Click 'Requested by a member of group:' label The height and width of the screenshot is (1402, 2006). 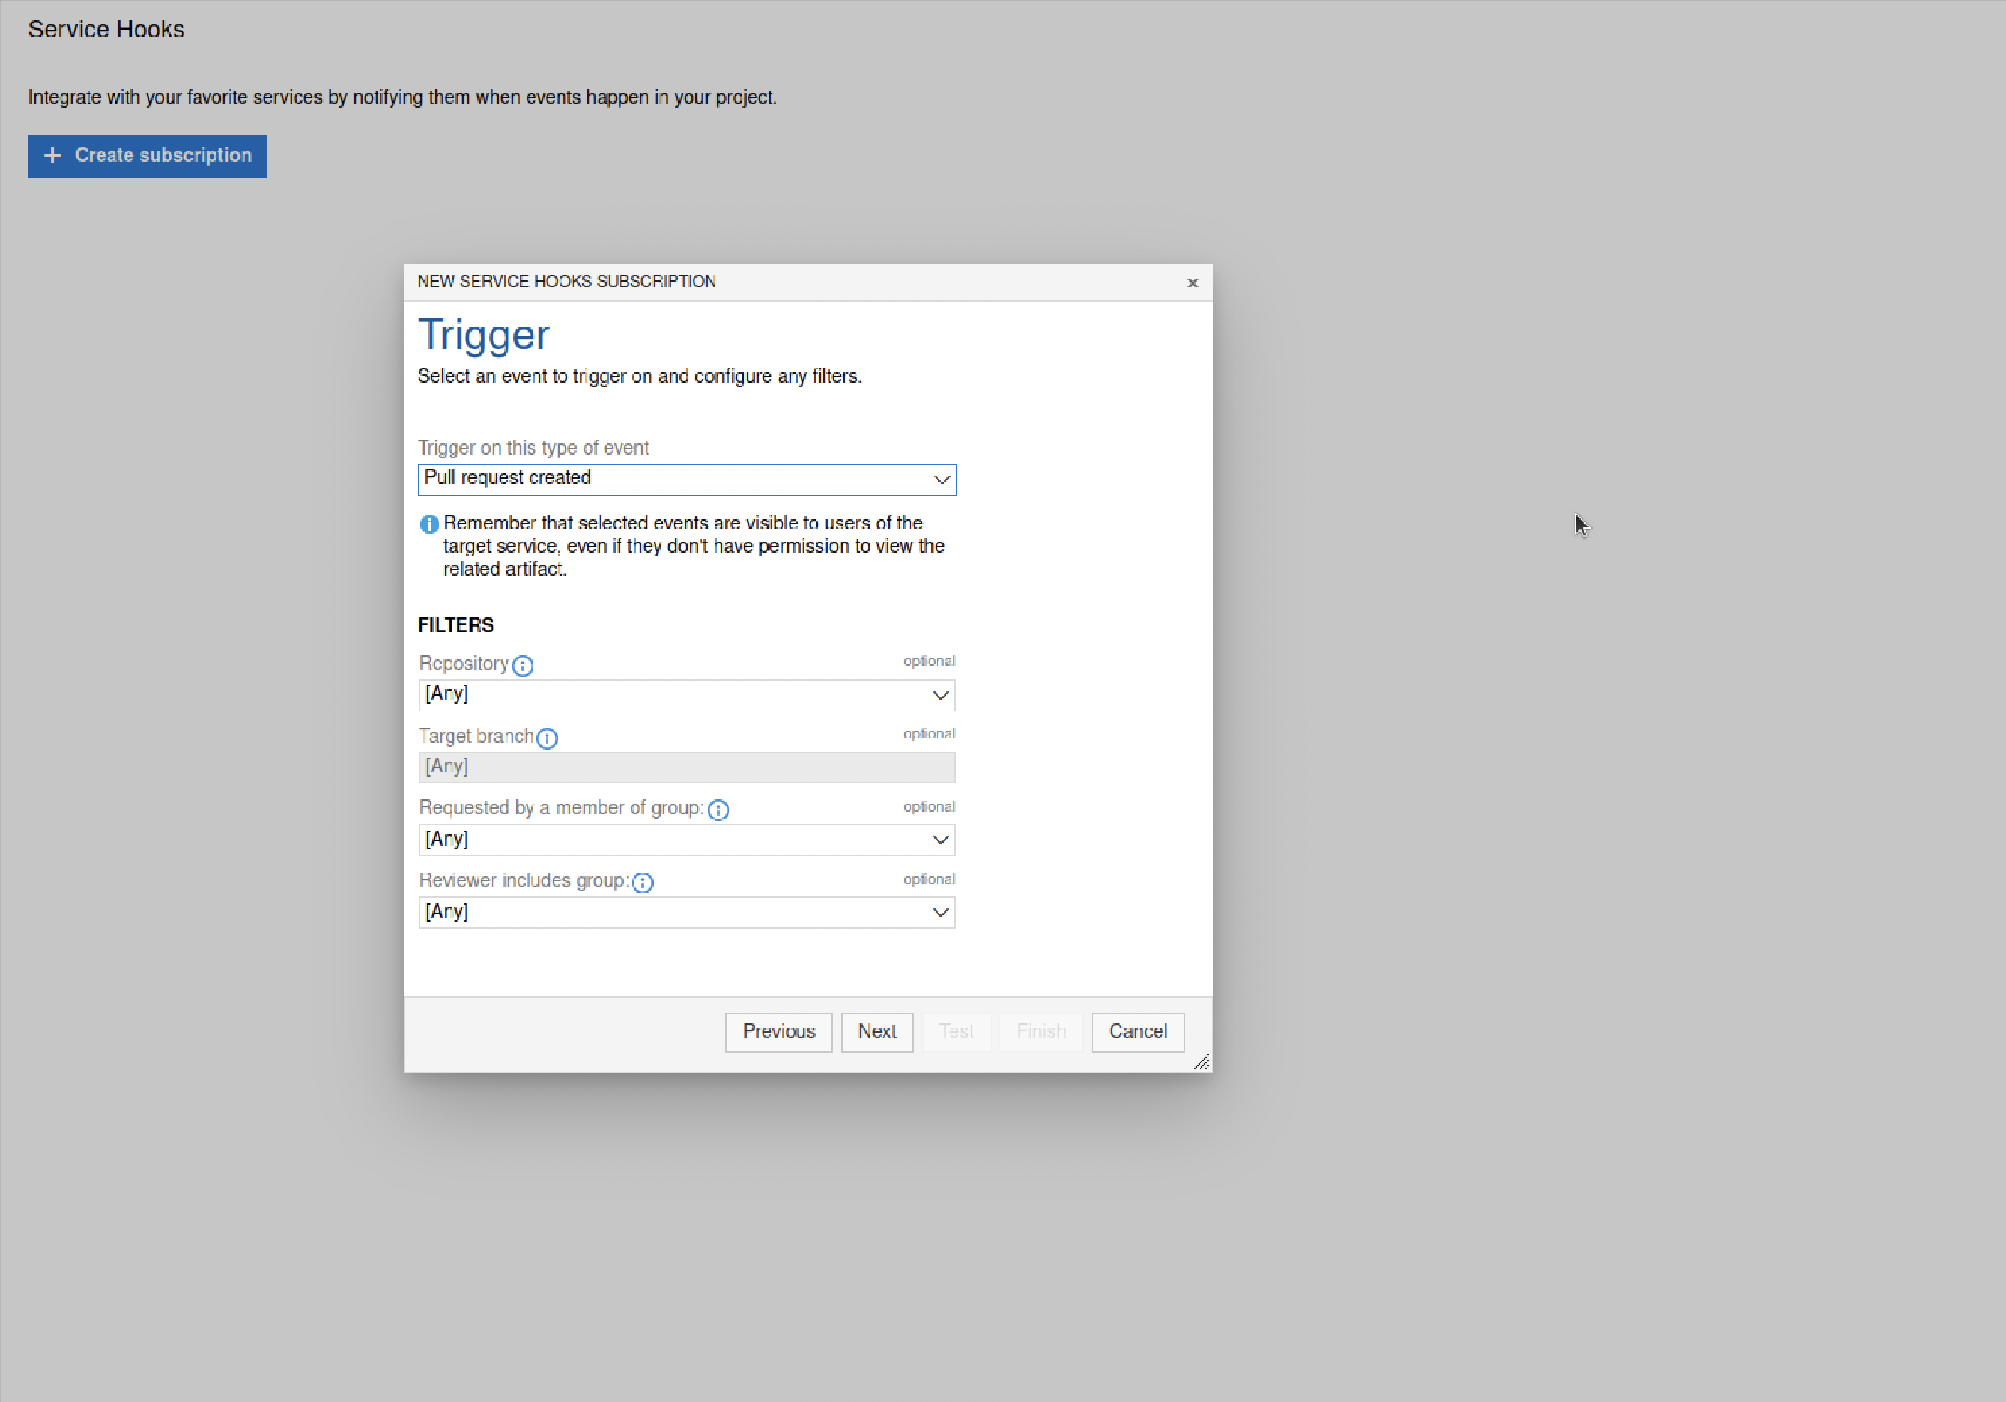[x=562, y=808]
